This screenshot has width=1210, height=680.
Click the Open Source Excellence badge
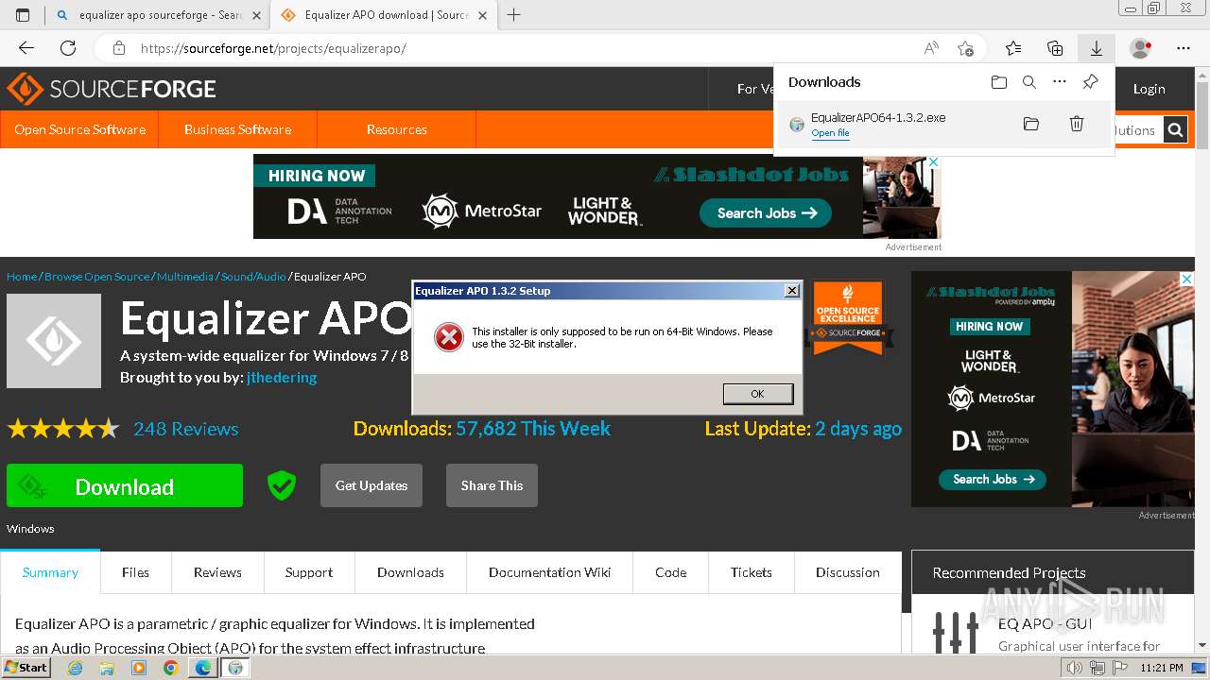pyautogui.click(x=848, y=317)
